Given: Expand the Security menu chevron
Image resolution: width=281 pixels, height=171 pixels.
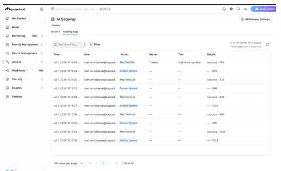Looking at the screenshot, I should [x=41, y=79].
